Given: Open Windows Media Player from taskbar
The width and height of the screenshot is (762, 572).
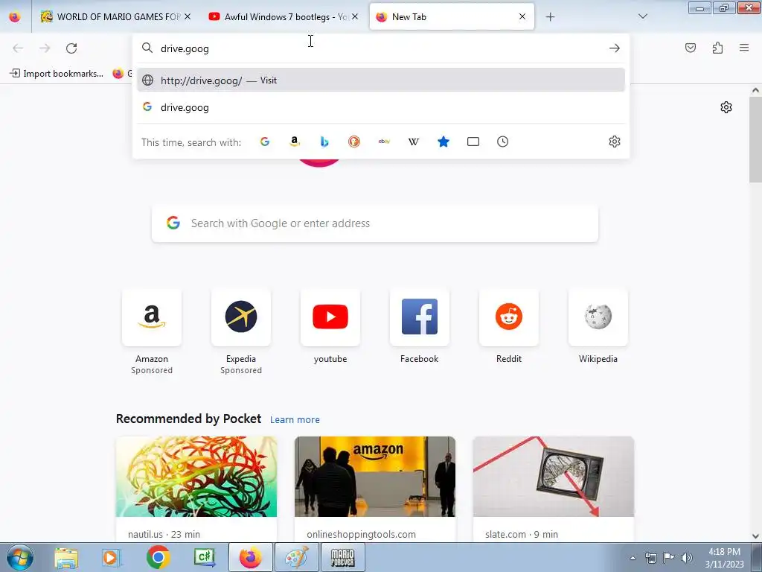Looking at the screenshot, I should [112, 557].
